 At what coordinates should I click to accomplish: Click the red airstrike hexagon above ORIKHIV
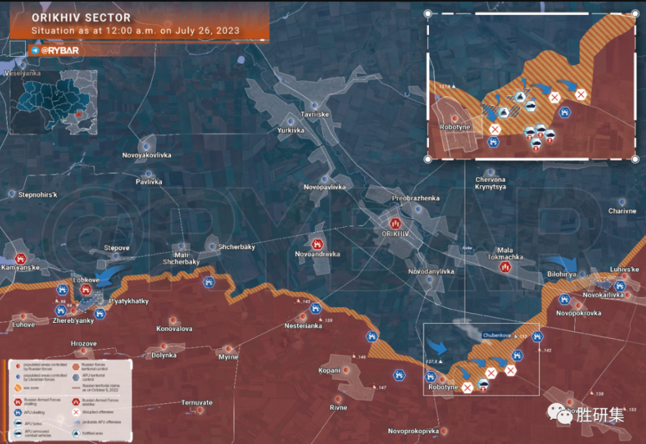point(395,224)
